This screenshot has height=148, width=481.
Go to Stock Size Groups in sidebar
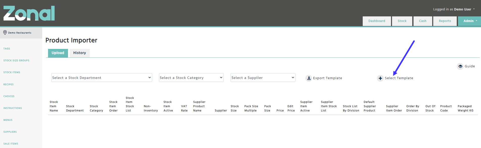16,61
